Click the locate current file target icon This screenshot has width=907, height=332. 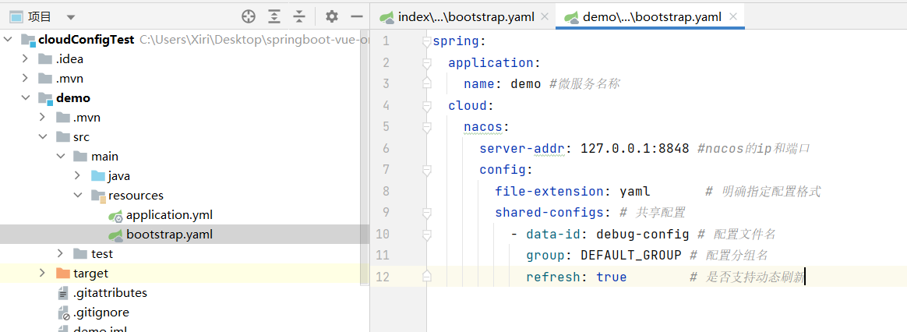pyautogui.click(x=248, y=17)
